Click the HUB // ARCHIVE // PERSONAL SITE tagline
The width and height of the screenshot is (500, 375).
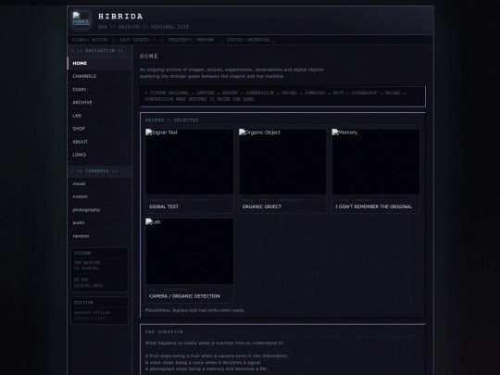point(144,27)
